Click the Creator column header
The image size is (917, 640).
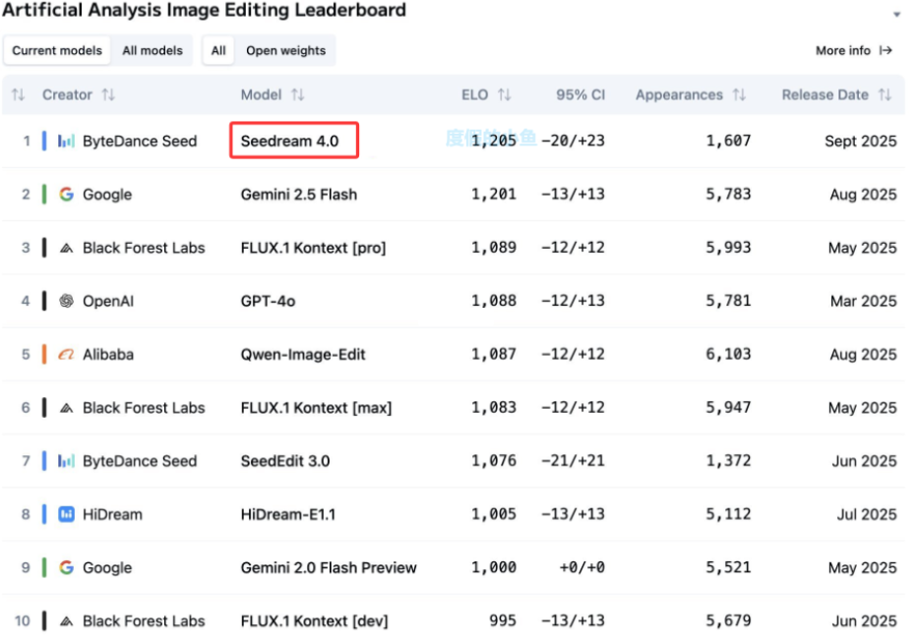pos(67,94)
